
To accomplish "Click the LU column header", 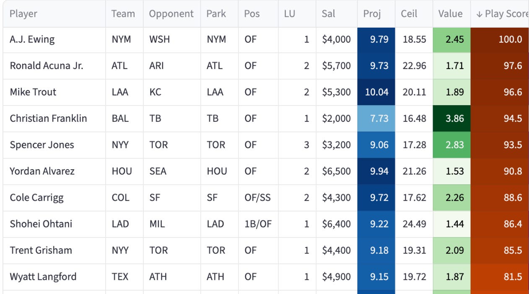I will pyautogui.click(x=297, y=14).
